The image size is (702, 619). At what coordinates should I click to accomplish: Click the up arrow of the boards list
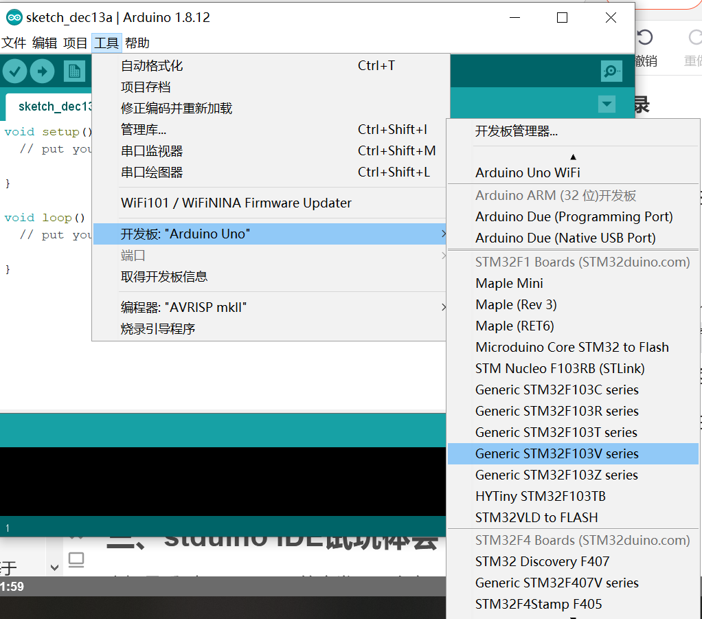(573, 157)
